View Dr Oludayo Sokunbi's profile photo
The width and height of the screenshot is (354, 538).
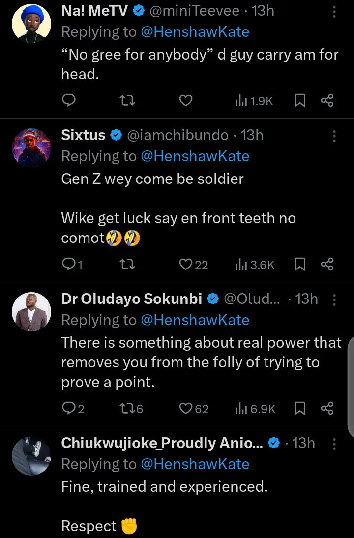pos(31,311)
